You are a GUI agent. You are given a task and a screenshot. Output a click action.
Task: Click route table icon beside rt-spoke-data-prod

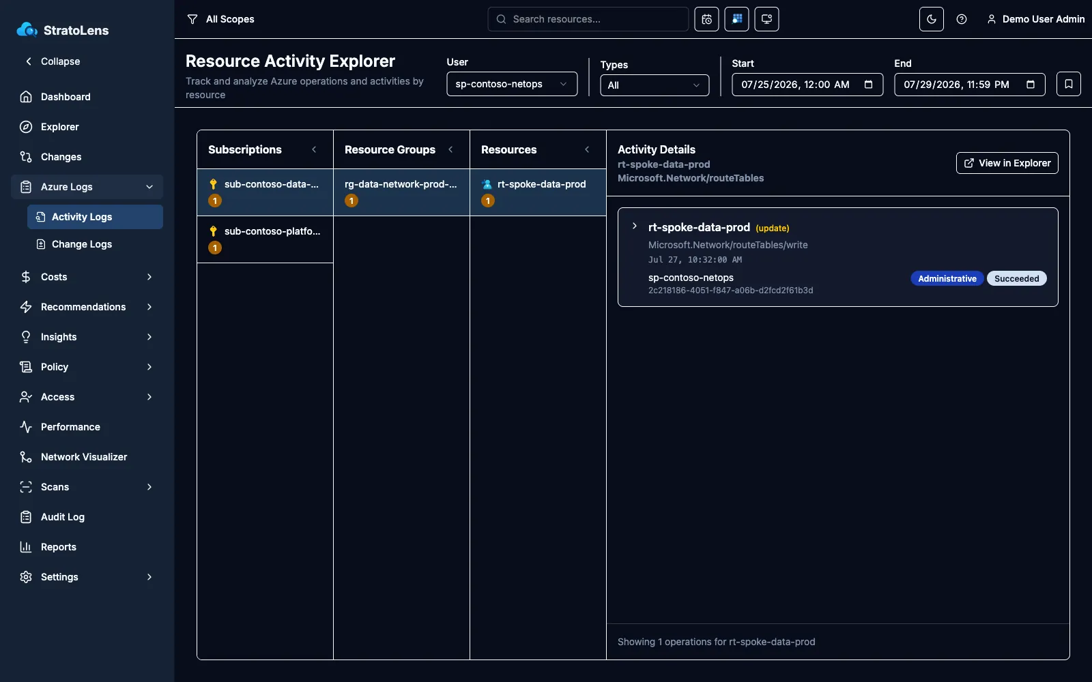pos(487,184)
